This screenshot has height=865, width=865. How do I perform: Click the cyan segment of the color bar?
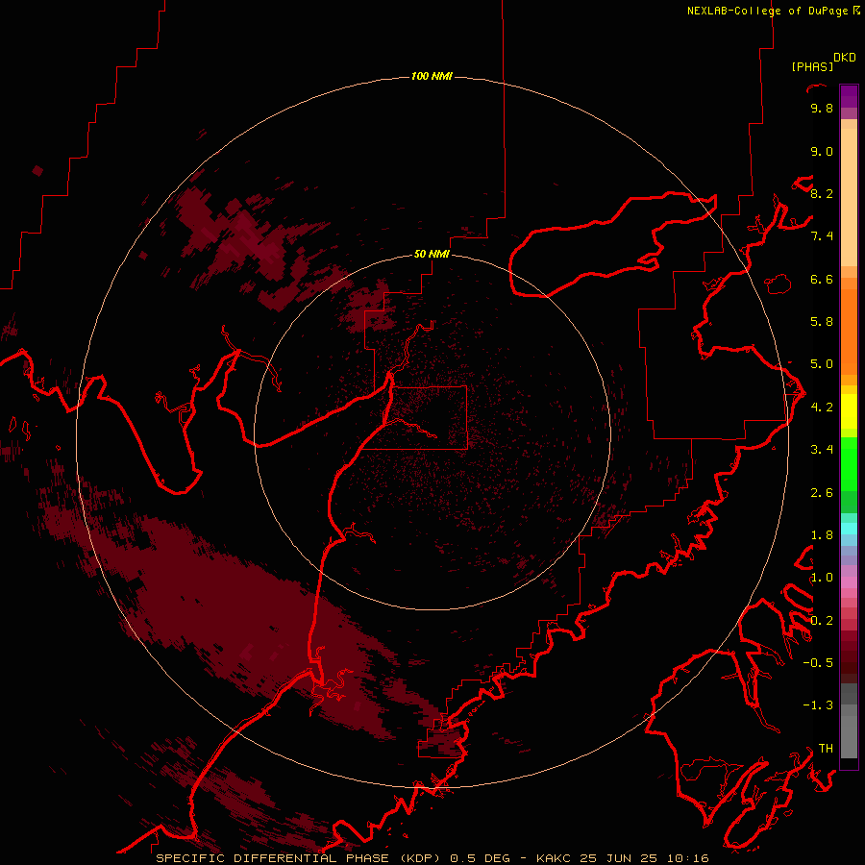[x=849, y=529]
